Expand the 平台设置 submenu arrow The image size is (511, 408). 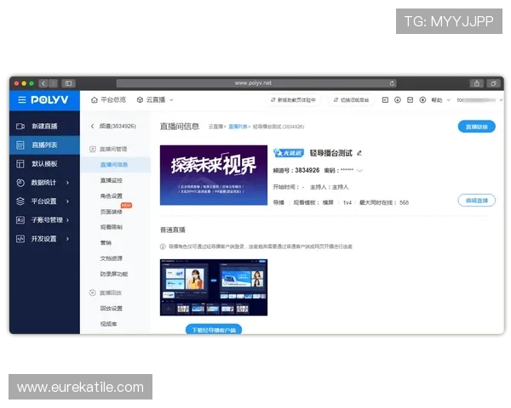[x=67, y=201]
